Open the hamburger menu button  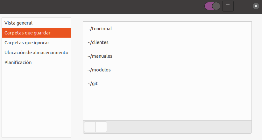pos(228,6)
